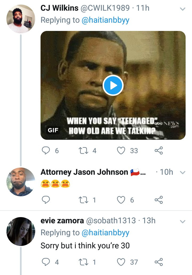
Task: Open @haitianbbyy link in CJ Wilkins' reply
Action: click(105, 21)
